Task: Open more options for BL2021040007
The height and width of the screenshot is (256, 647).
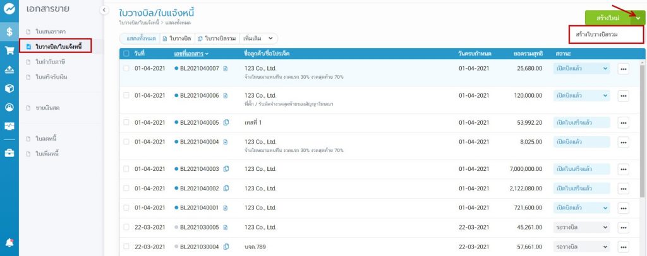Action: (x=623, y=69)
